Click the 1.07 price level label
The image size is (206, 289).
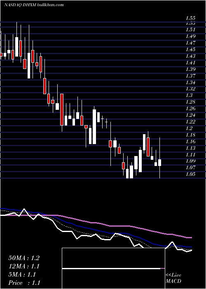click(190, 168)
